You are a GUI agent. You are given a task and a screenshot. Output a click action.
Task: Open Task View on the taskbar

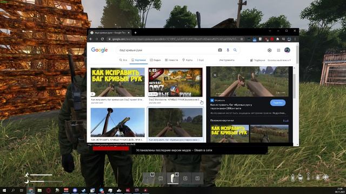pos(22,190)
